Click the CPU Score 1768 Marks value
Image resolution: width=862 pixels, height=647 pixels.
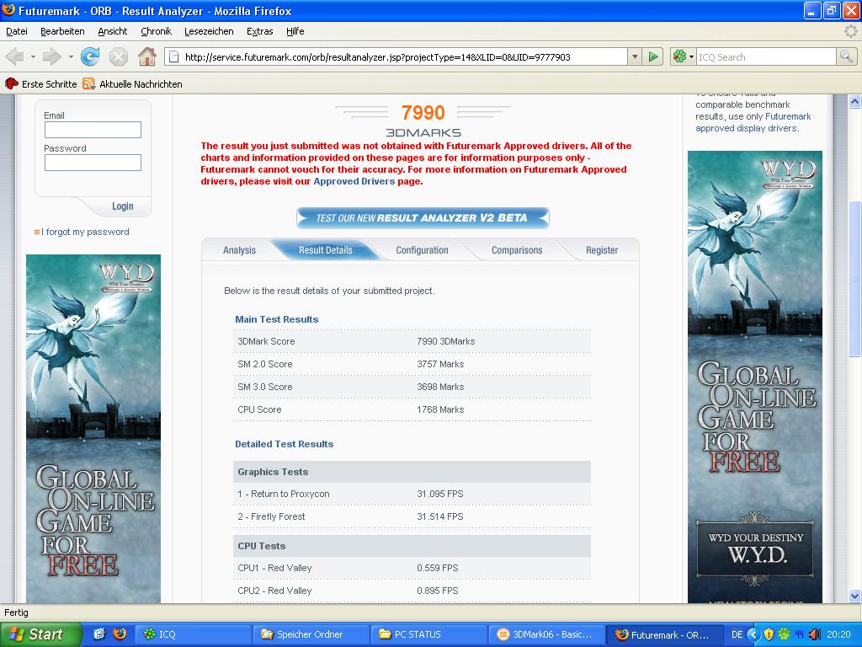click(x=440, y=409)
